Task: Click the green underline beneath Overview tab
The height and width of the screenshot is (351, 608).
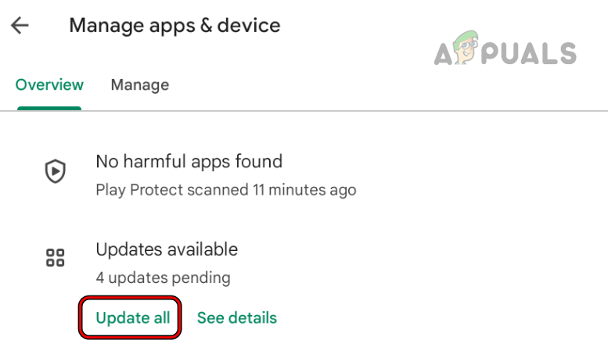Action: 49,108
